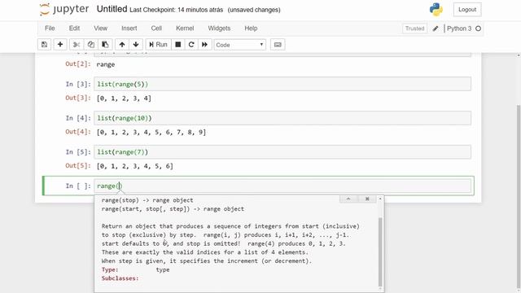Viewport: 521px width, 293px height.
Task: Expand the tooltip with the caret button
Action: [x=348, y=199]
